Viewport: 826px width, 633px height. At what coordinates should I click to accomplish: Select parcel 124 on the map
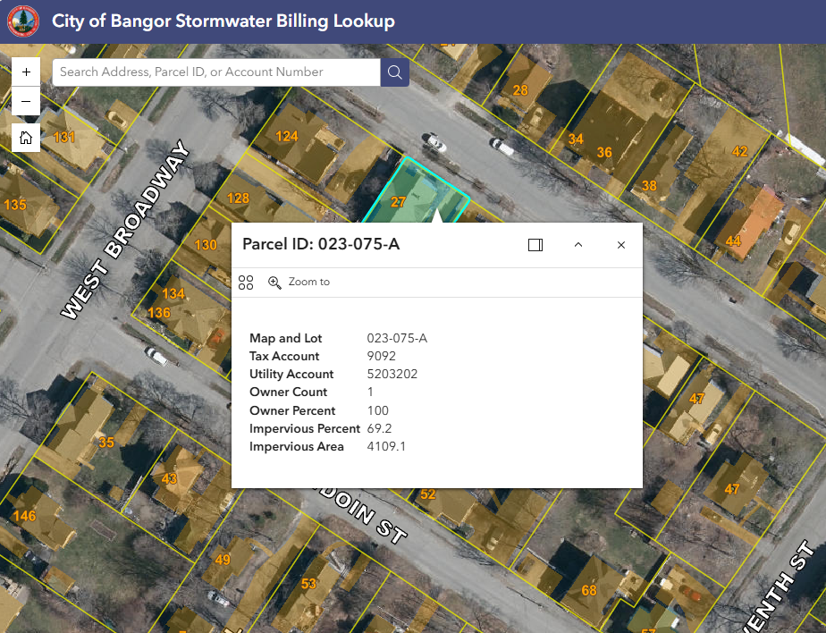click(x=287, y=137)
